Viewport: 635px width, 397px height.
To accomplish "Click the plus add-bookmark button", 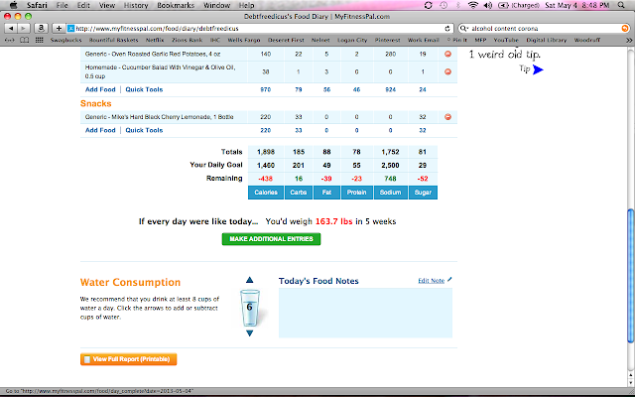I will (59, 29).
